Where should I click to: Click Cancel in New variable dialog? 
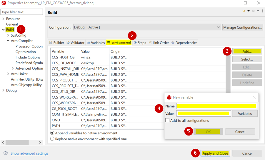coord(240,132)
